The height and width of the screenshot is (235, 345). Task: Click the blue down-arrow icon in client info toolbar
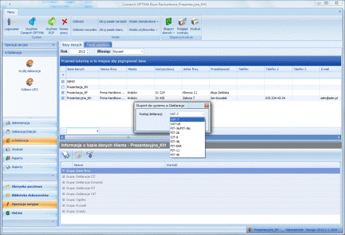[x=90, y=155]
